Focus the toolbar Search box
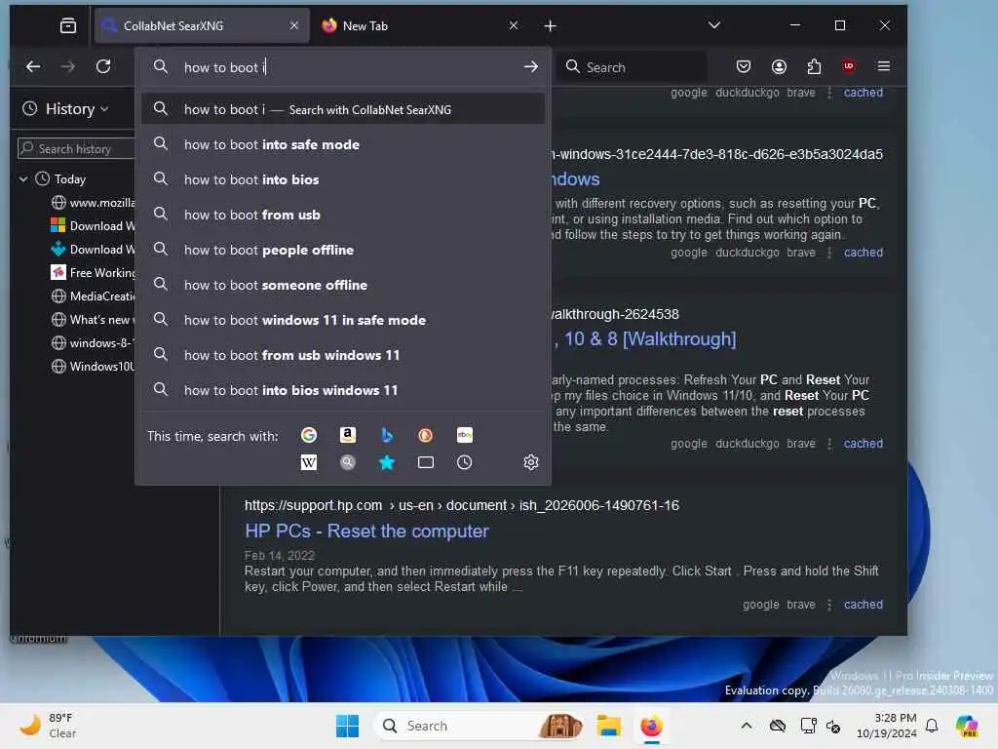Image resolution: width=998 pixels, height=749 pixels. [x=632, y=67]
